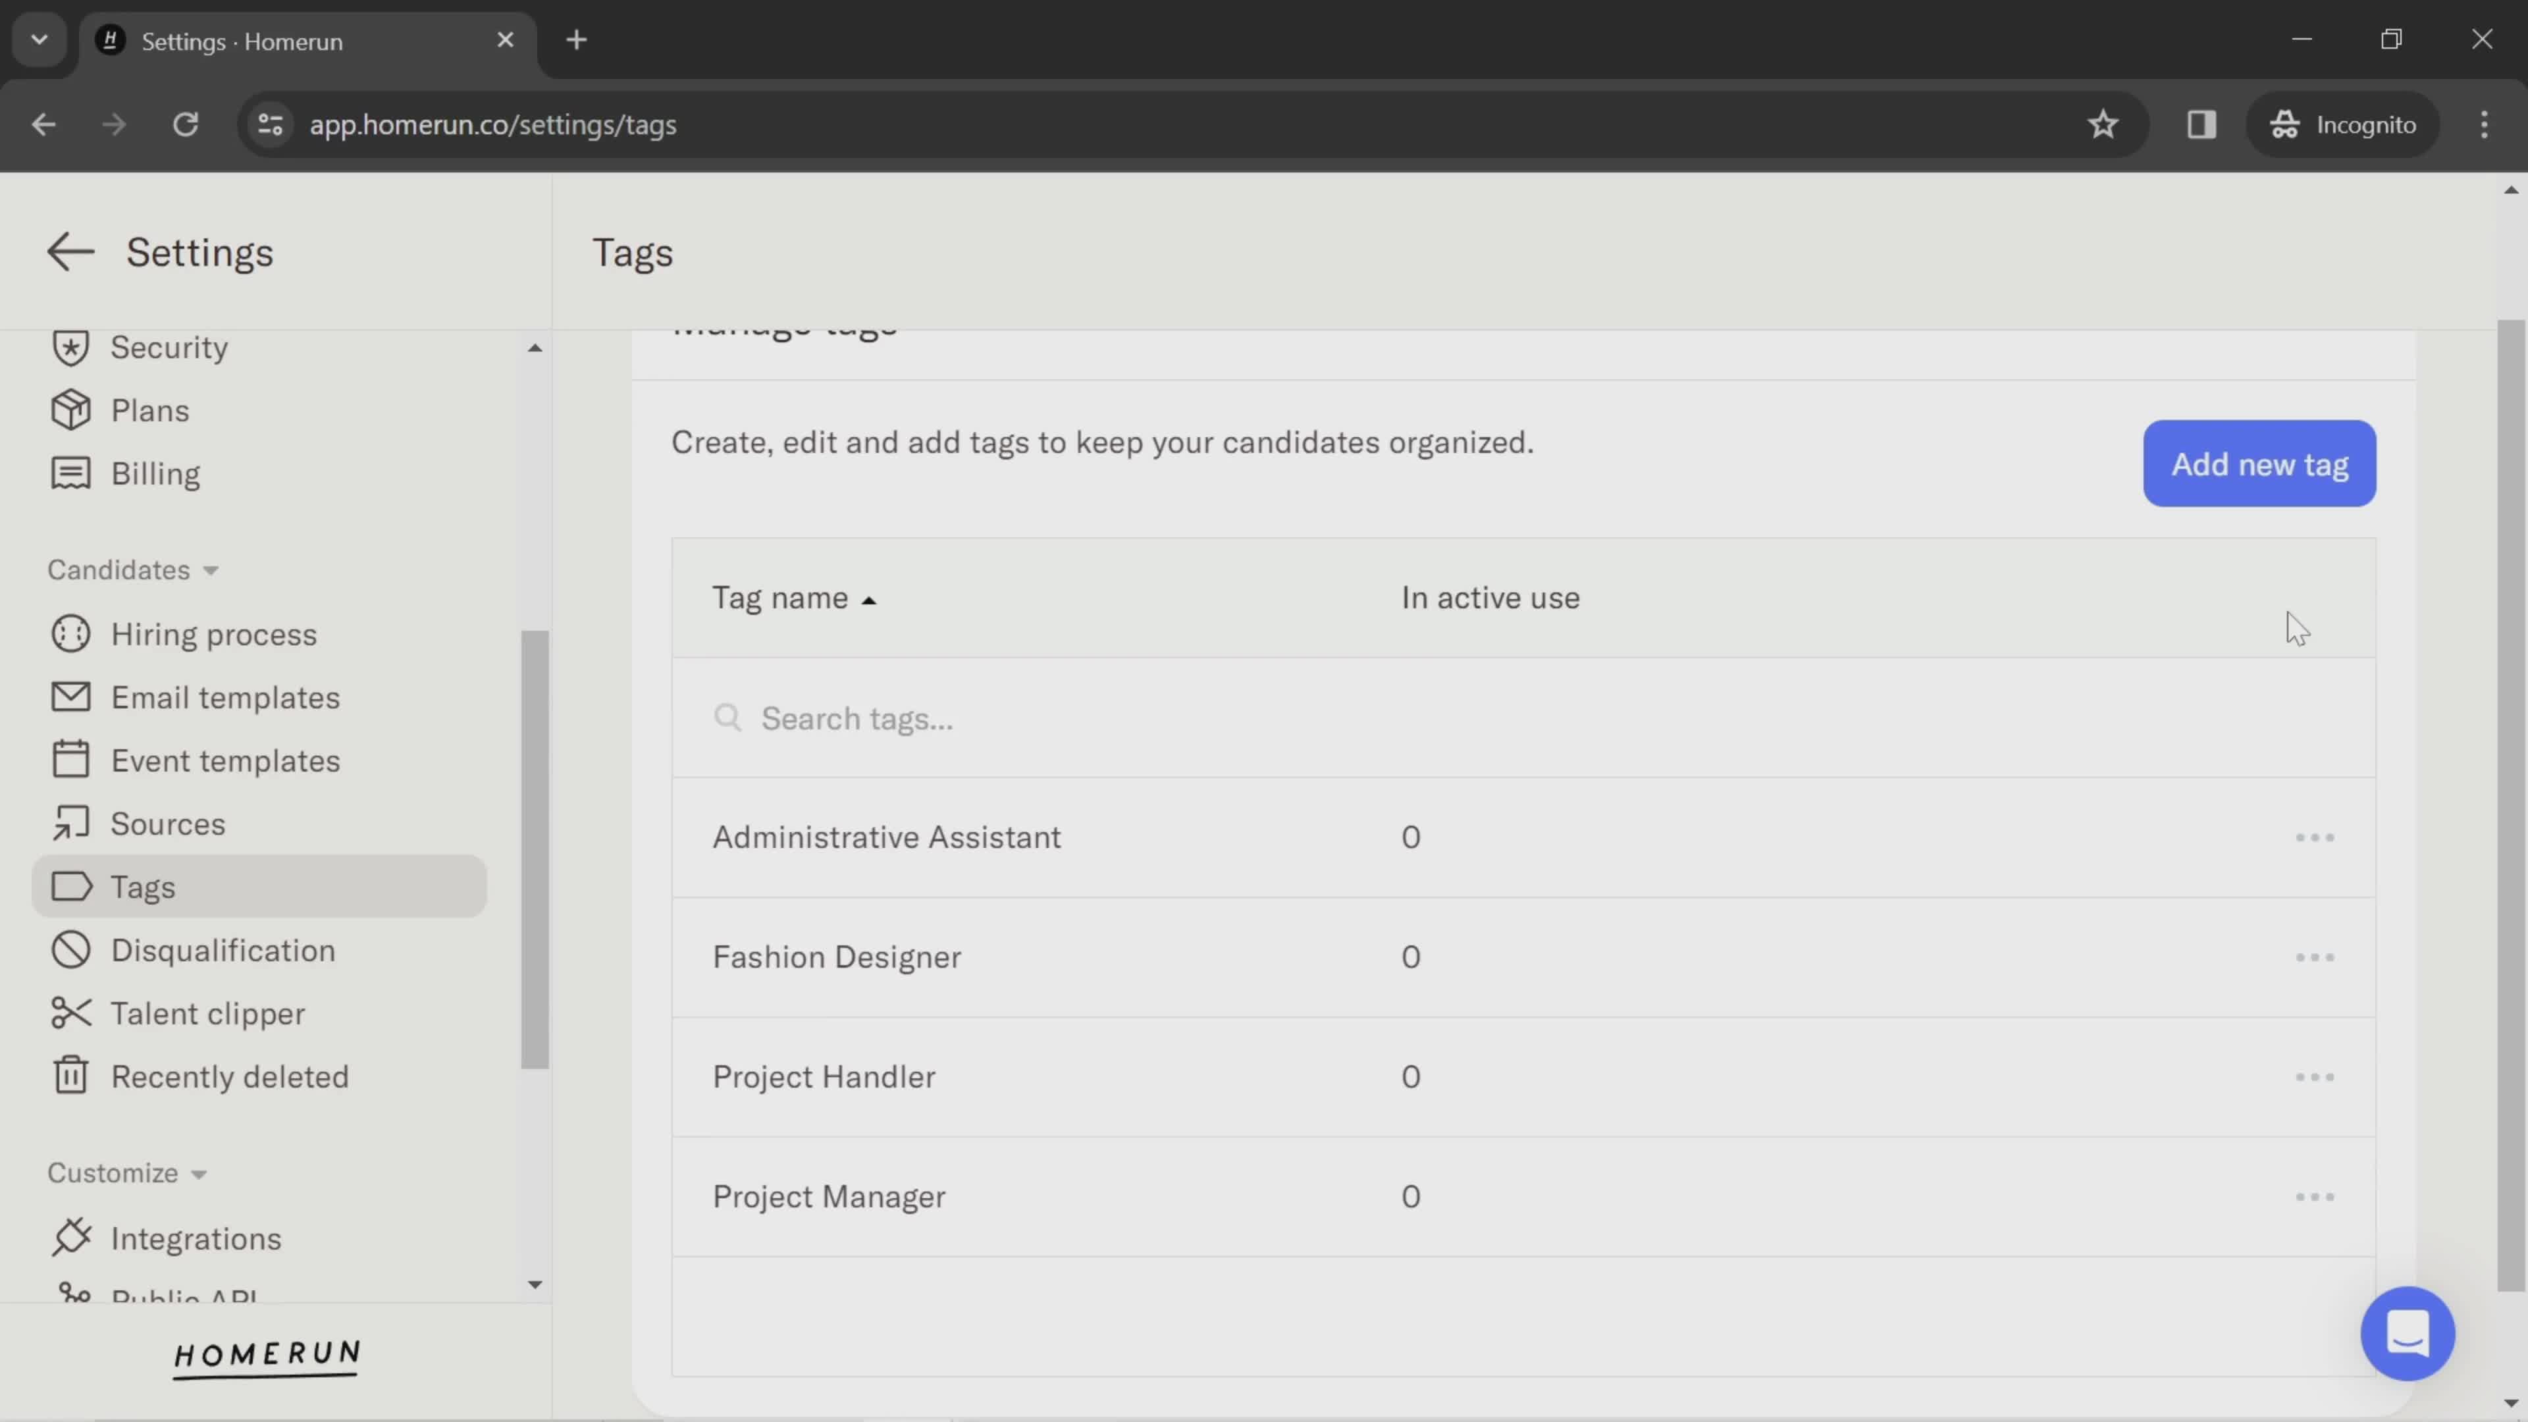This screenshot has width=2528, height=1422.
Task: Click the Tags menu item
Action: click(142, 885)
